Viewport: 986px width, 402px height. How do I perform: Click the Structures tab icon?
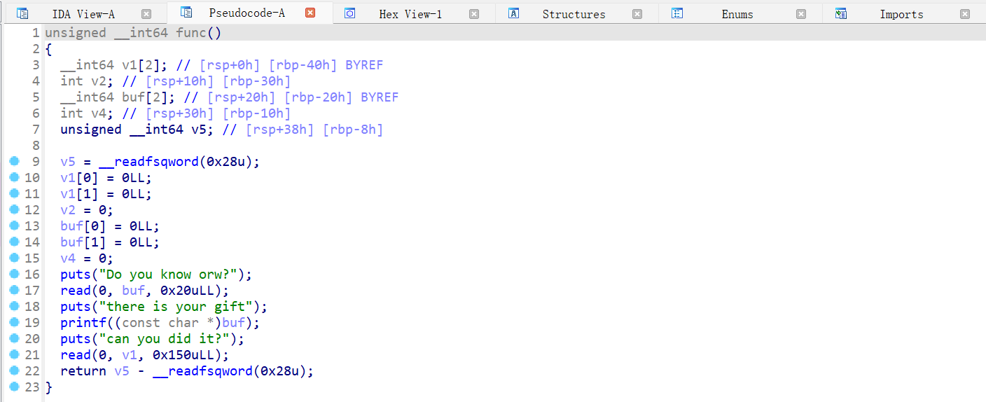tap(514, 13)
